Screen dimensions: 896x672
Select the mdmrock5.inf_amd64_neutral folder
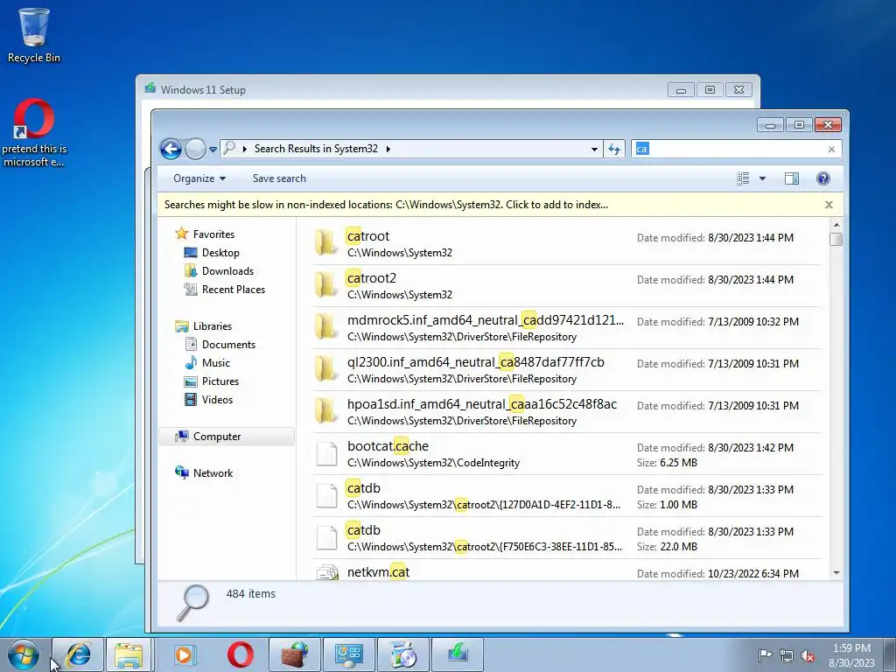coord(567,328)
